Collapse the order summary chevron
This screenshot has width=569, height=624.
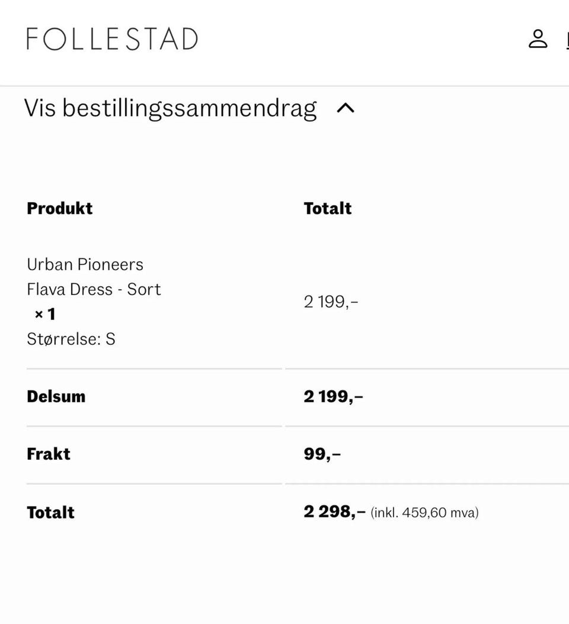[346, 108]
